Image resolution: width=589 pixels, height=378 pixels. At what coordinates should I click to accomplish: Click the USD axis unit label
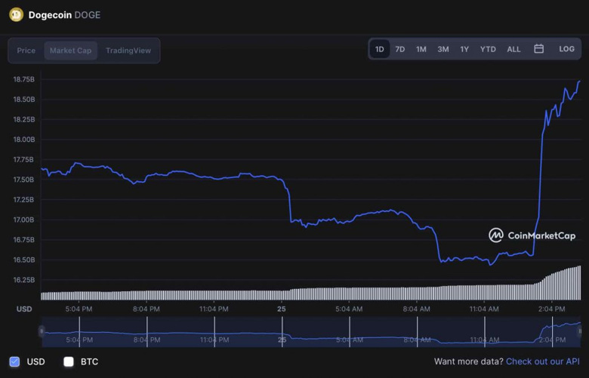(x=24, y=309)
